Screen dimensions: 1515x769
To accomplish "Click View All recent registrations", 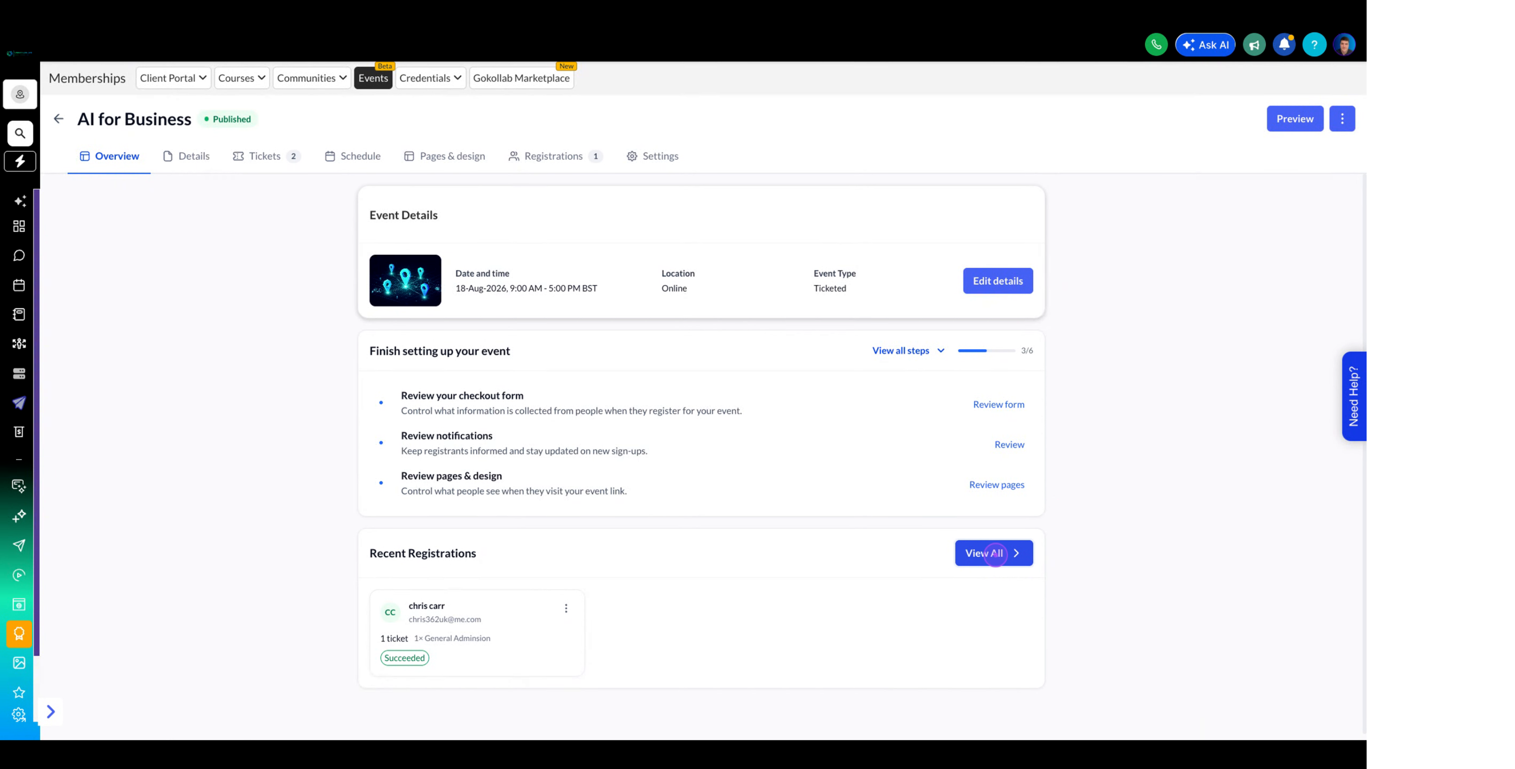I will click(x=994, y=553).
